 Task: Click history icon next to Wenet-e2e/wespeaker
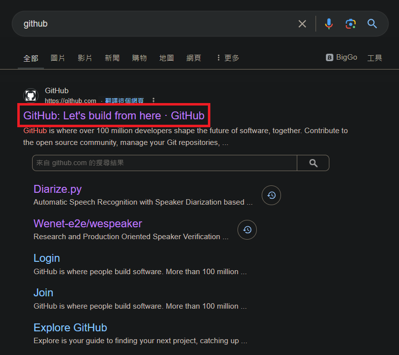click(247, 230)
